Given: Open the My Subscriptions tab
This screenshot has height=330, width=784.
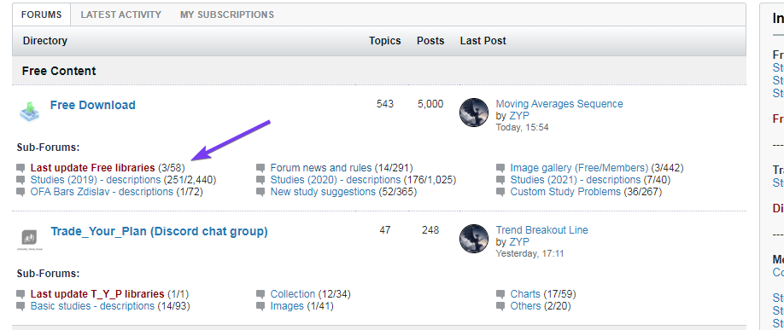Looking at the screenshot, I should click(227, 14).
